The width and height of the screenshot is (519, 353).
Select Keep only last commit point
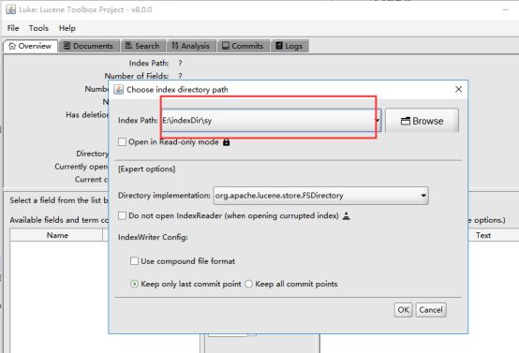coord(134,284)
